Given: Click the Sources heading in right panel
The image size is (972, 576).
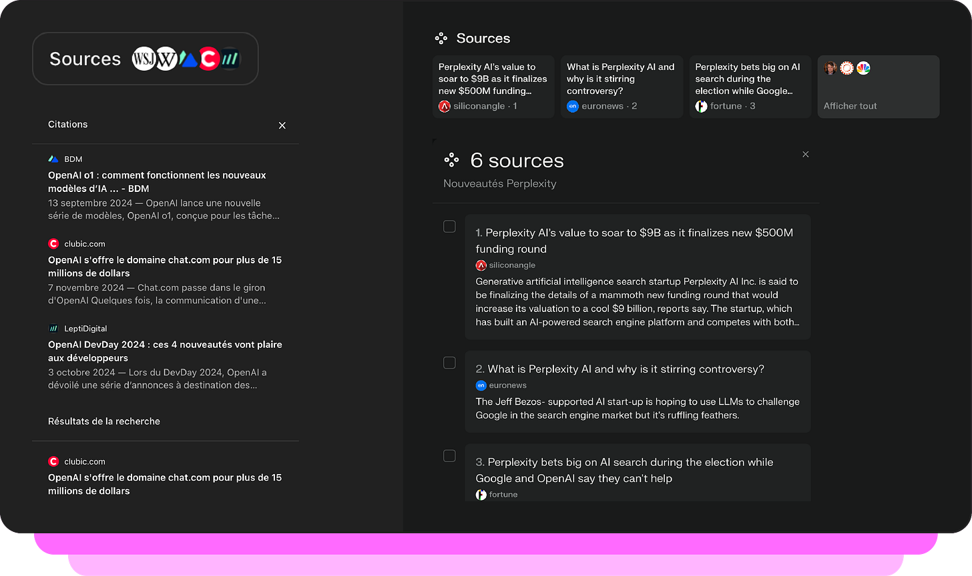Looking at the screenshot, I should click(483, 39).
